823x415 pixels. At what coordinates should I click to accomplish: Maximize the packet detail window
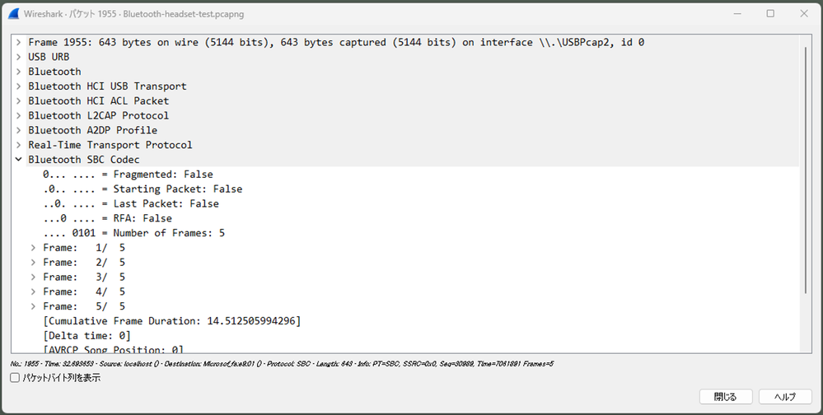[770, 14]
